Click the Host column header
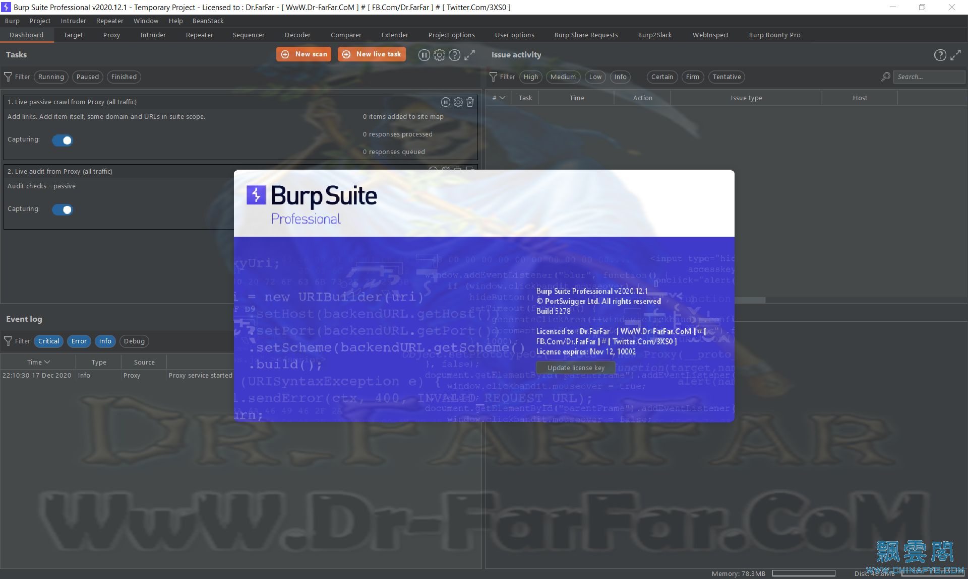The image size is (968, 579). (860, 98)
